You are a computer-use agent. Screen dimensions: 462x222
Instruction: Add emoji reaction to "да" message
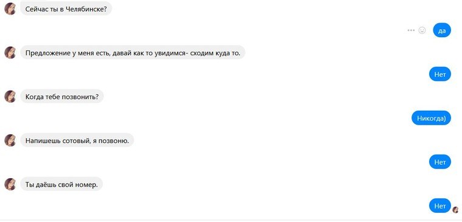[x=422, y=30]
